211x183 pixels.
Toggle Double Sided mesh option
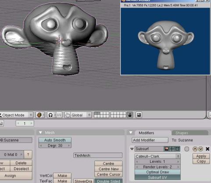point(108,181)
